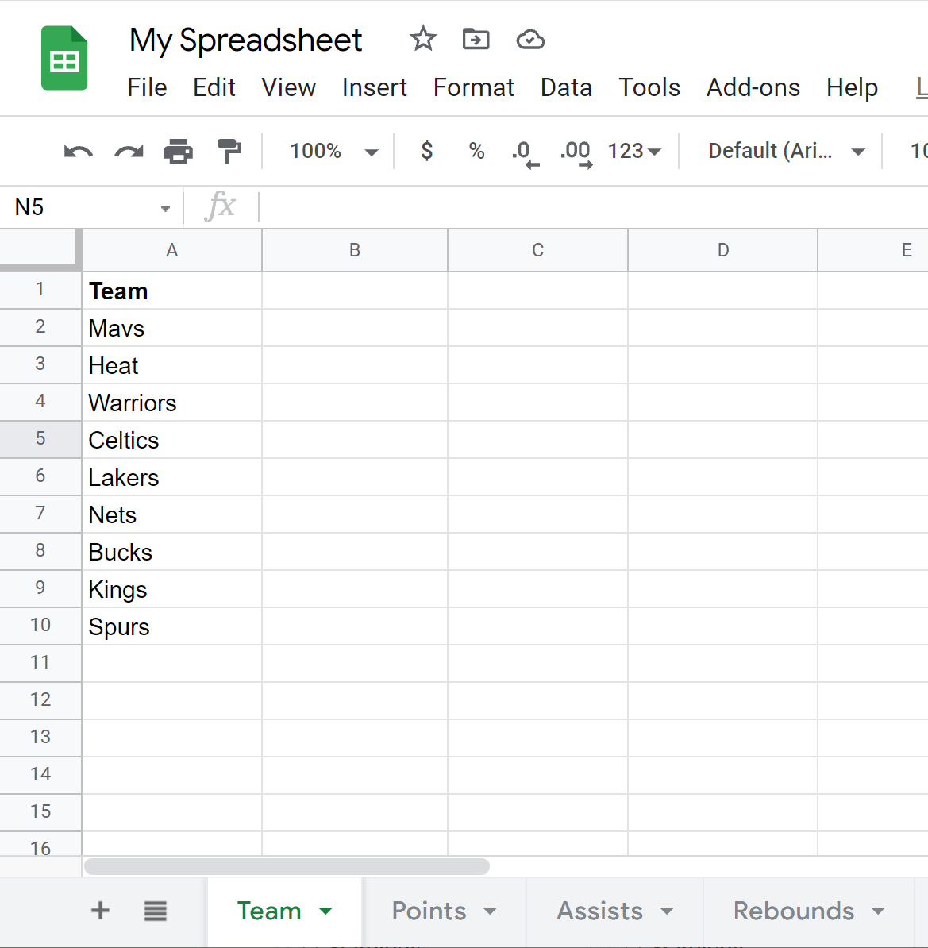Apply percent format to cell
The image size is (928, 948).
click(476, 151)
